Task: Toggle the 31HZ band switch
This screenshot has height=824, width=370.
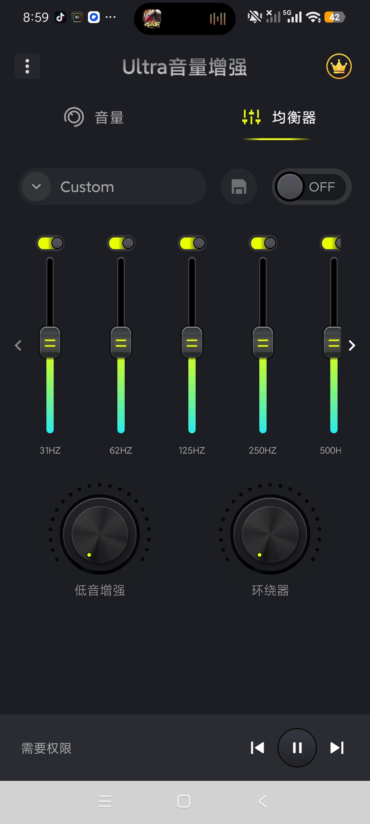Action: pos(50,243)
